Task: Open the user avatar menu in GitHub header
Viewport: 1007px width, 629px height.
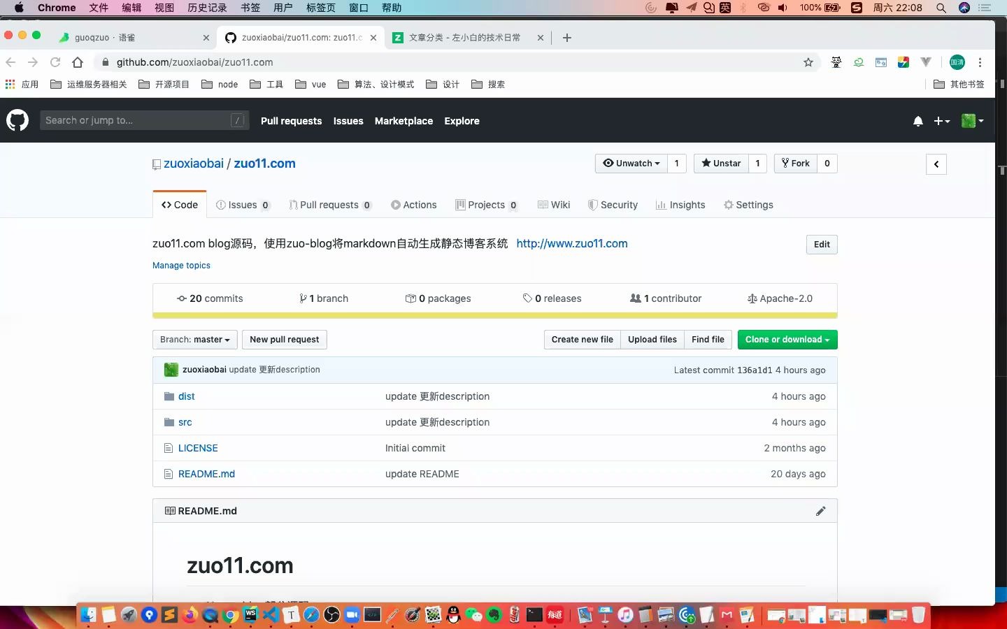Action: (972, 121)
